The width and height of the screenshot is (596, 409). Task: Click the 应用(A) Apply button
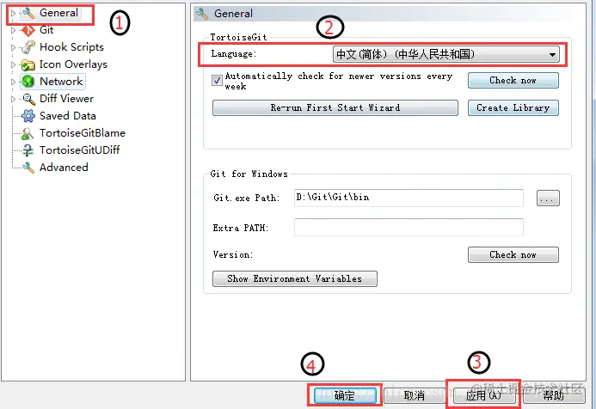(x=484, y=396)
